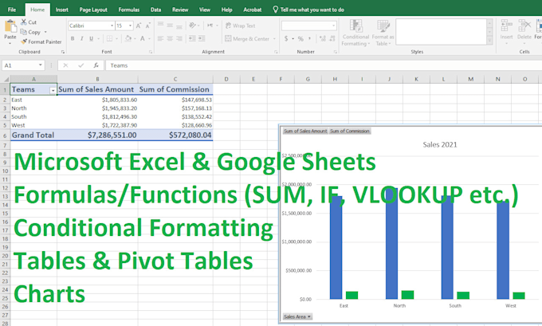The height and width of the screenshot is (326, 542).
Task: Switch to the Data tab
Action: (x=156, y=10)
